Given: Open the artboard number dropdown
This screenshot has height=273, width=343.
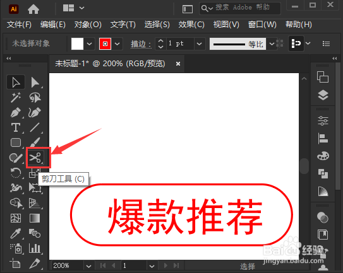Looking at the screenshot, I should tap(152, 266).
